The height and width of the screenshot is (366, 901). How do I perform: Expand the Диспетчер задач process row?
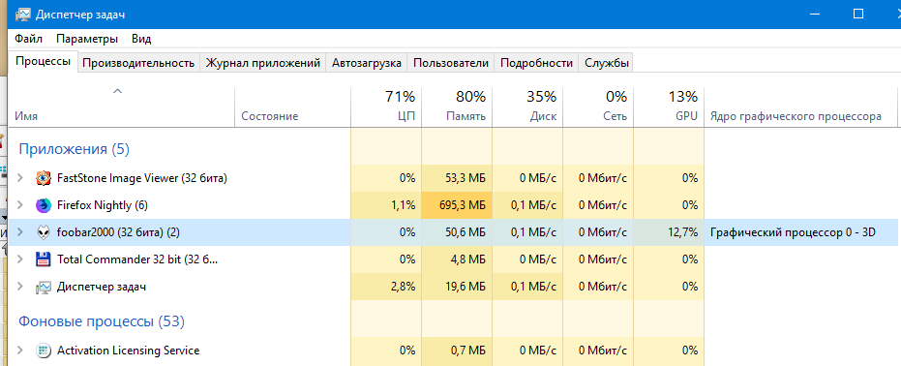[20, 287]
